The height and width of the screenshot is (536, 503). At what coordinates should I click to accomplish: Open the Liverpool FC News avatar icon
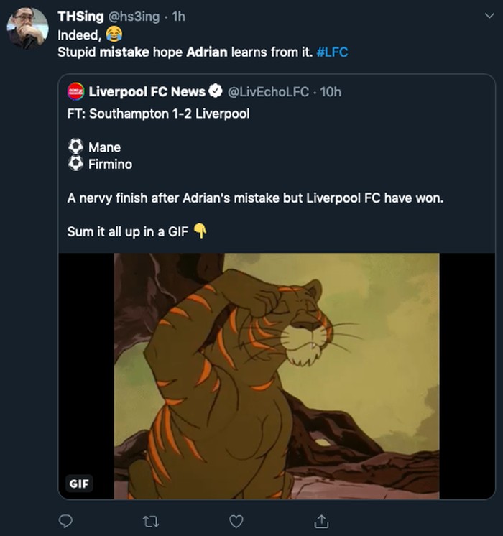(x=75, y=91)
